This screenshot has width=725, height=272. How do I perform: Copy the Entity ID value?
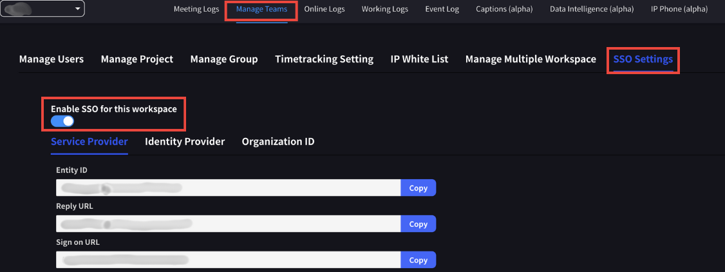(418, 188)
